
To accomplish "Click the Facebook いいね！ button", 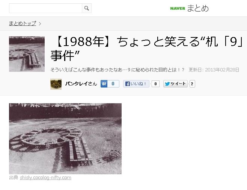I will click(136, 84).
